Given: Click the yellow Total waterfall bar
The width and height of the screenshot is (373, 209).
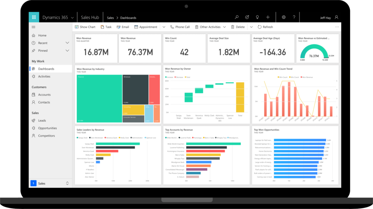Looking at the screenshot, I should tap(240, 97).
